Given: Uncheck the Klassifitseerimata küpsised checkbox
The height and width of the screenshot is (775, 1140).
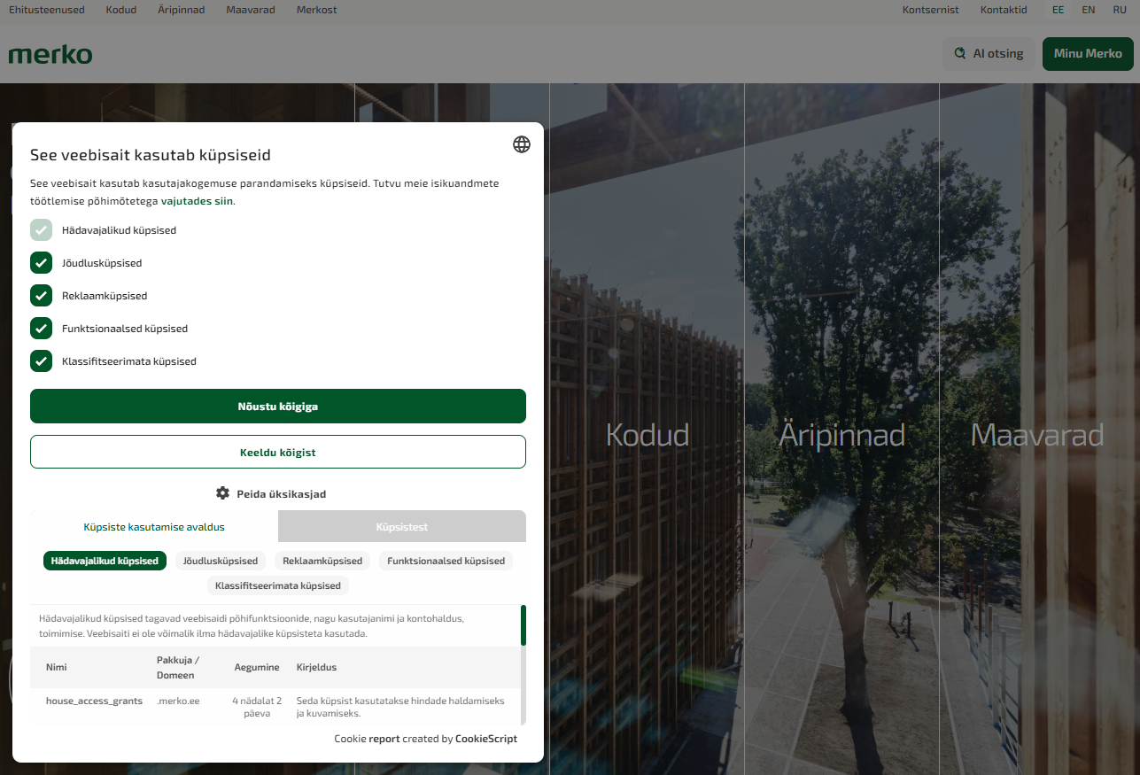Looking at the screenshot, I should click(x=41, y=361).
